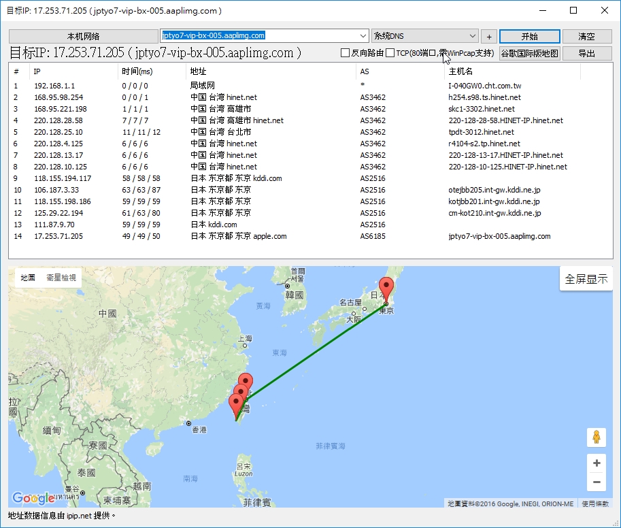Image resolution: width=621 pixels, height=528 pixels.
Task: Click AS6185 in the last row
Action: 373,236
